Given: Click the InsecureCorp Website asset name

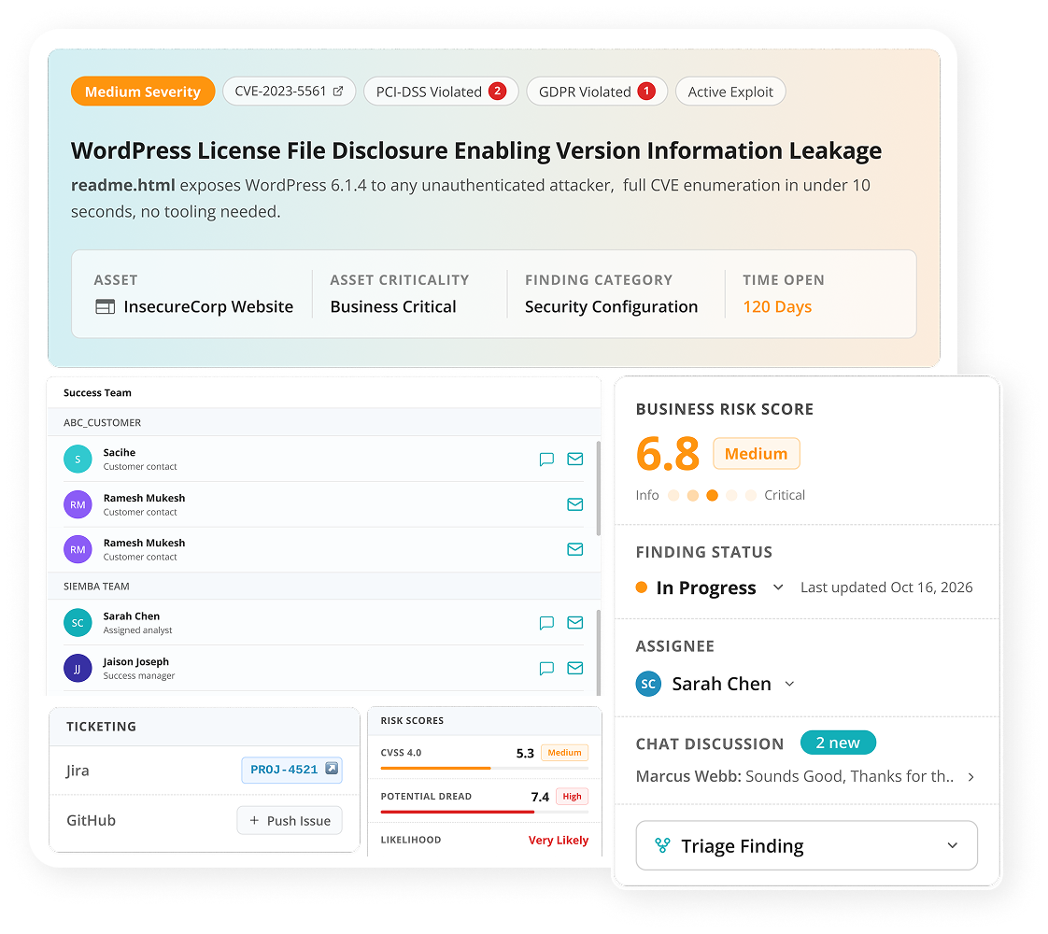Looking at the screenshot, I should [208, 306].
